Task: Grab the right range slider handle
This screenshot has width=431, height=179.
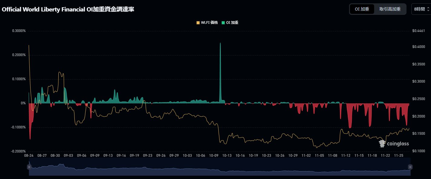Action: pos(410,167)
